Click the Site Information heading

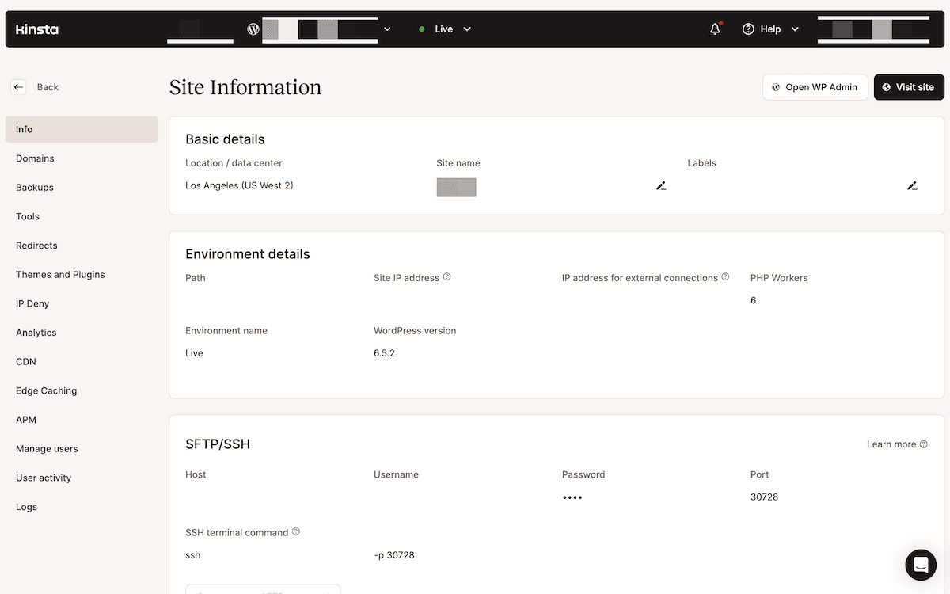click(x=245, y=87)
